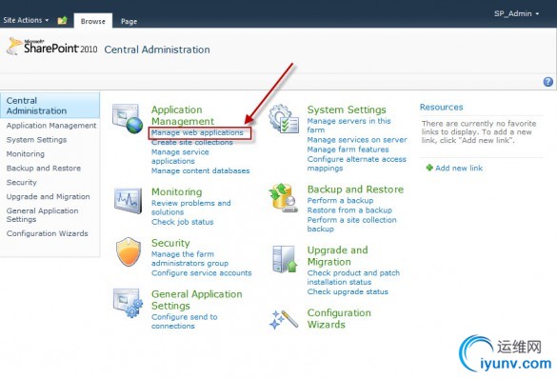Open Perform a backup link
557x379 pixels.
340,200
